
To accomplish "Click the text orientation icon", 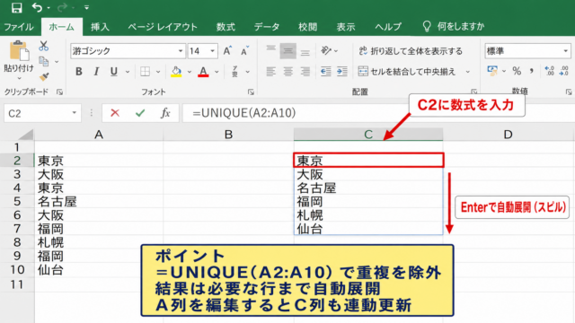I will tap(326, 50).
